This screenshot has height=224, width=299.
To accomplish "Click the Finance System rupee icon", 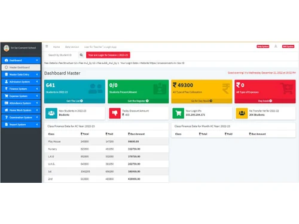I will (x=7, y=89).
